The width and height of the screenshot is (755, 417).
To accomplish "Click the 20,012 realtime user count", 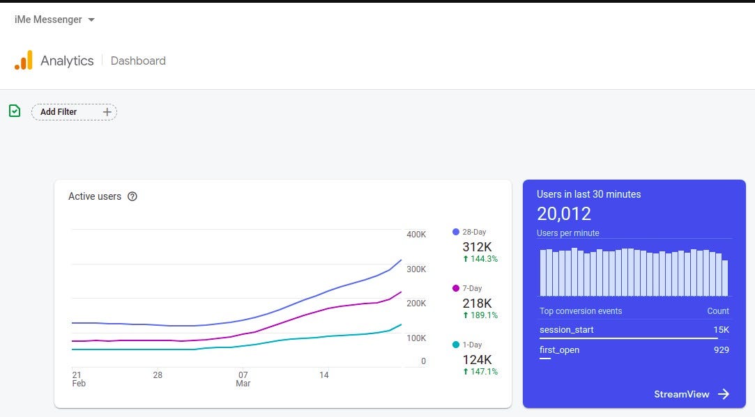I will click(x=564, y=214).
